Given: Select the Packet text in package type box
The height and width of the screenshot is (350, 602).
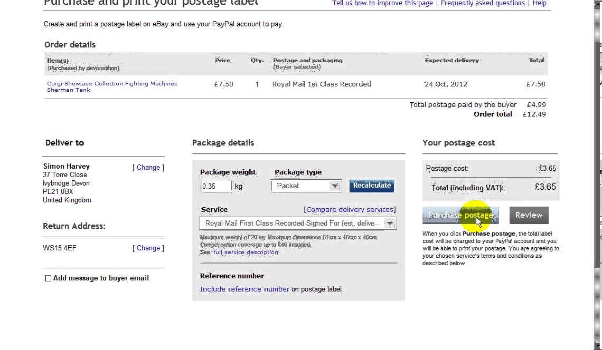Looking at the screenshot, I should point(288,186).
